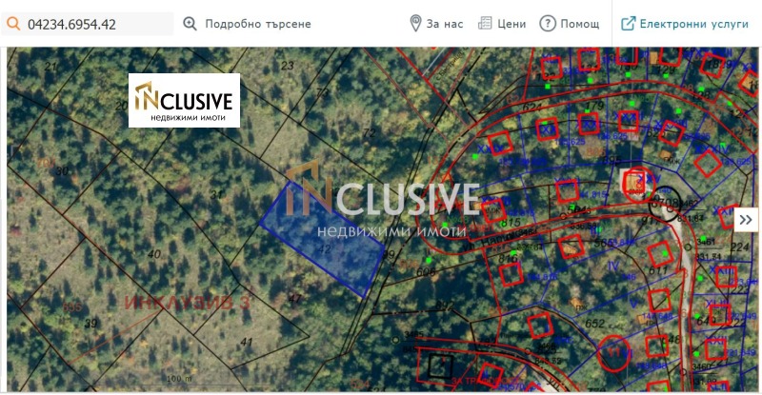Click parcel label 179 on map
This screenshot has height=395, width=762.
coord(594,106)
